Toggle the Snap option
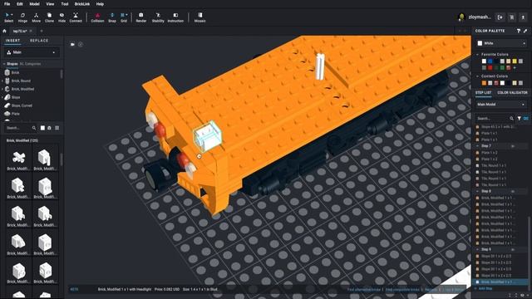 [x=112, y=17]
